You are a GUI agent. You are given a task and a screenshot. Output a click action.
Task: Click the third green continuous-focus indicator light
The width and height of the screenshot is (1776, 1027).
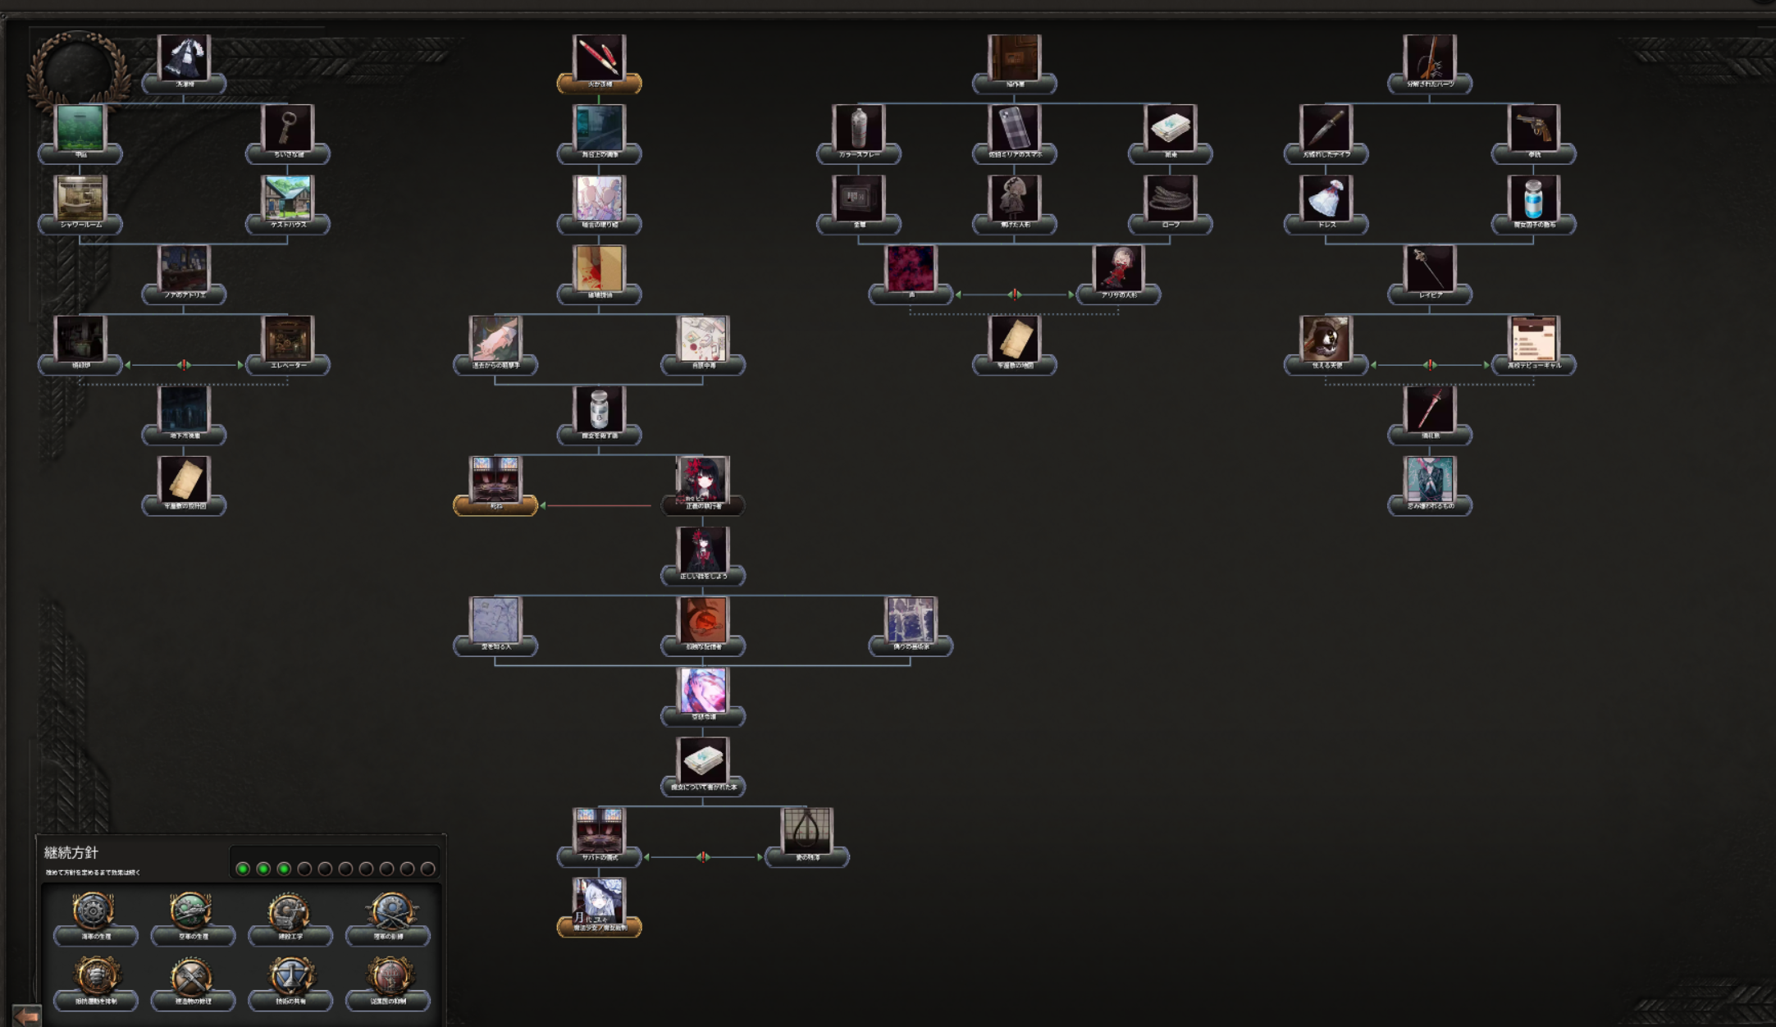(284, 869)
